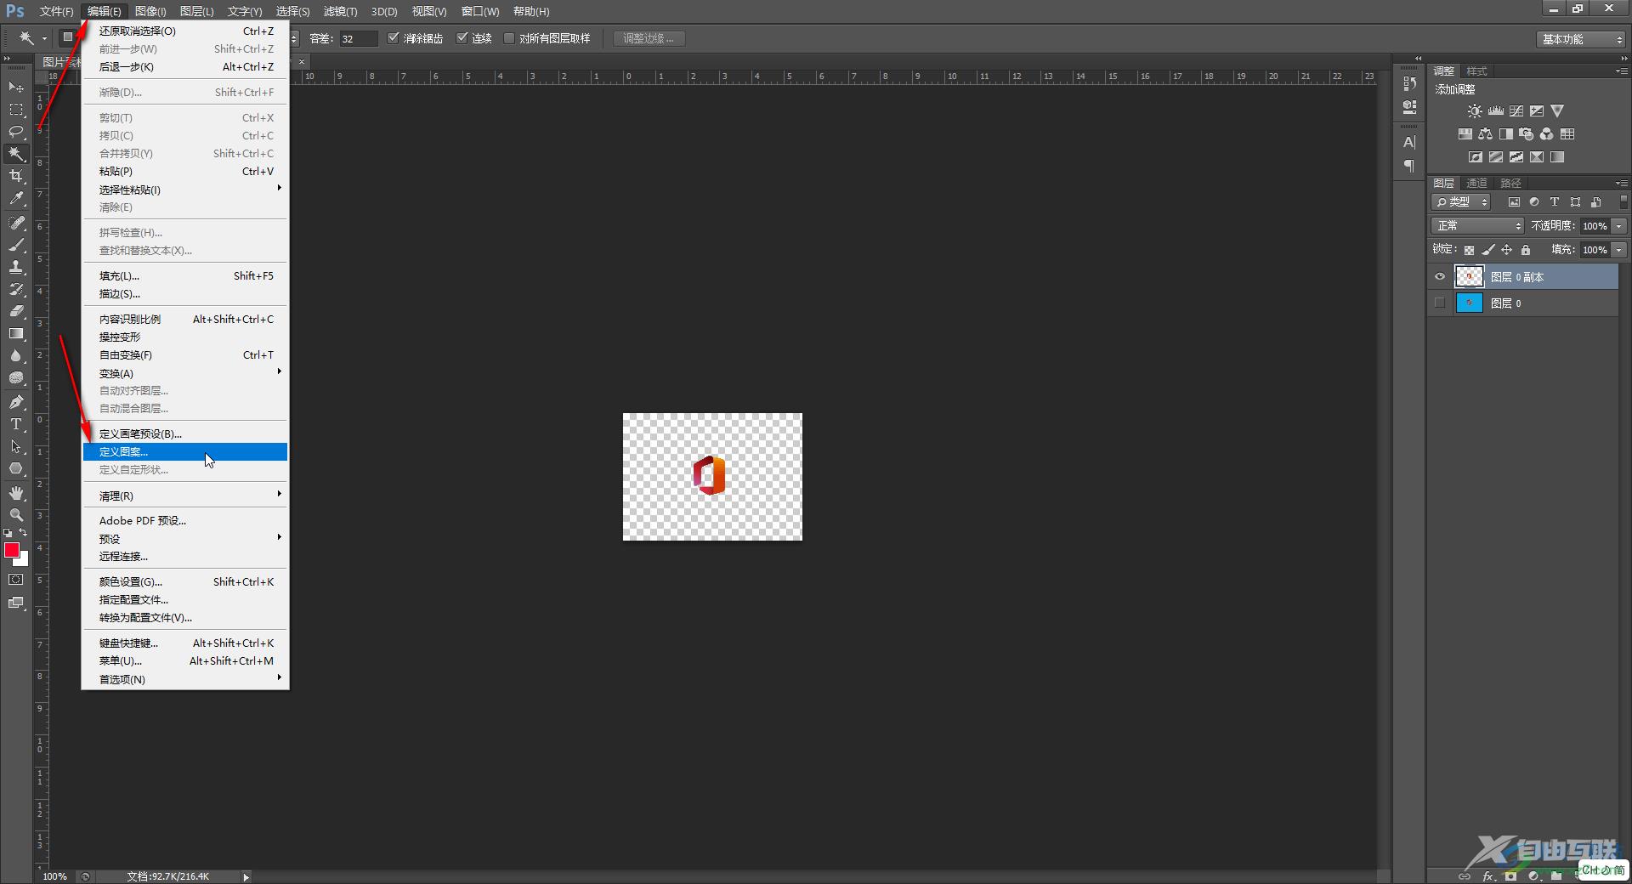This screenshot has width=1632, height=884.
Task: Expand the 首选项 submenu
Action: coord(185,679)
